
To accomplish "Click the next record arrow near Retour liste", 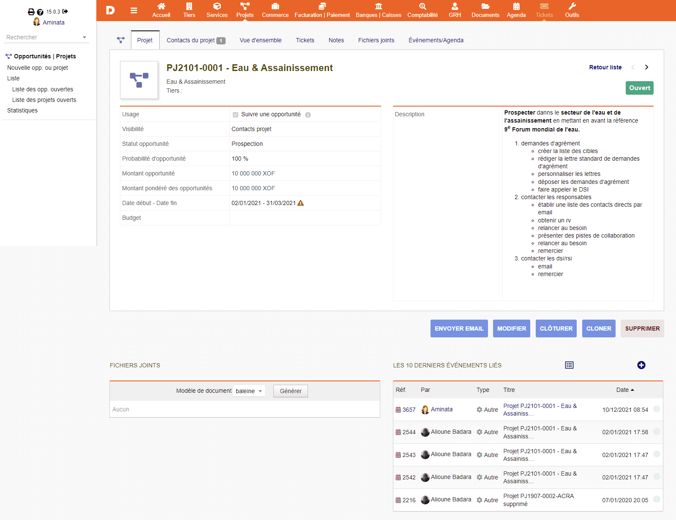I will [x=647, y=67].
